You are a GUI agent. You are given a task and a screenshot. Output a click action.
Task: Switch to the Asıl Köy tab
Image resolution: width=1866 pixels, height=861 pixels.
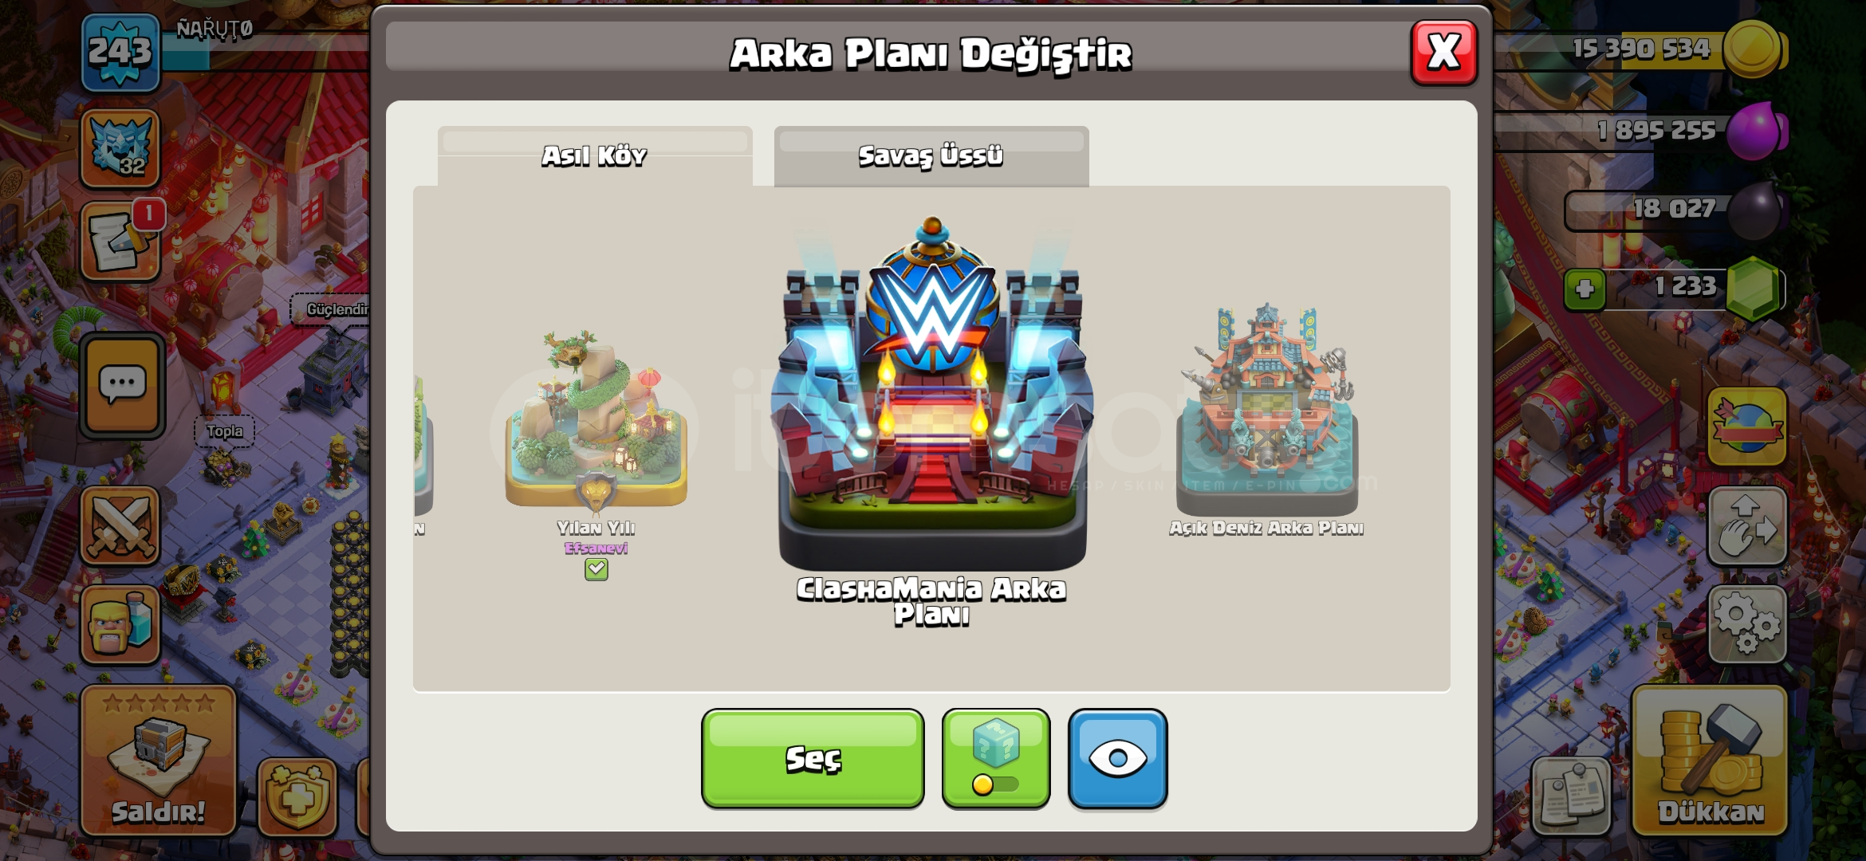(594, 156)
